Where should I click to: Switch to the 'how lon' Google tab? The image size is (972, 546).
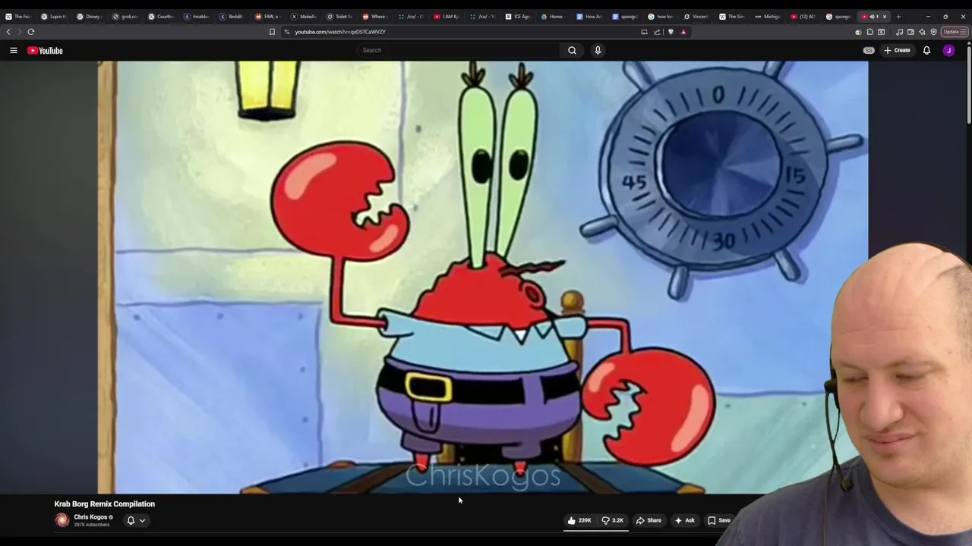click(661, 17)
